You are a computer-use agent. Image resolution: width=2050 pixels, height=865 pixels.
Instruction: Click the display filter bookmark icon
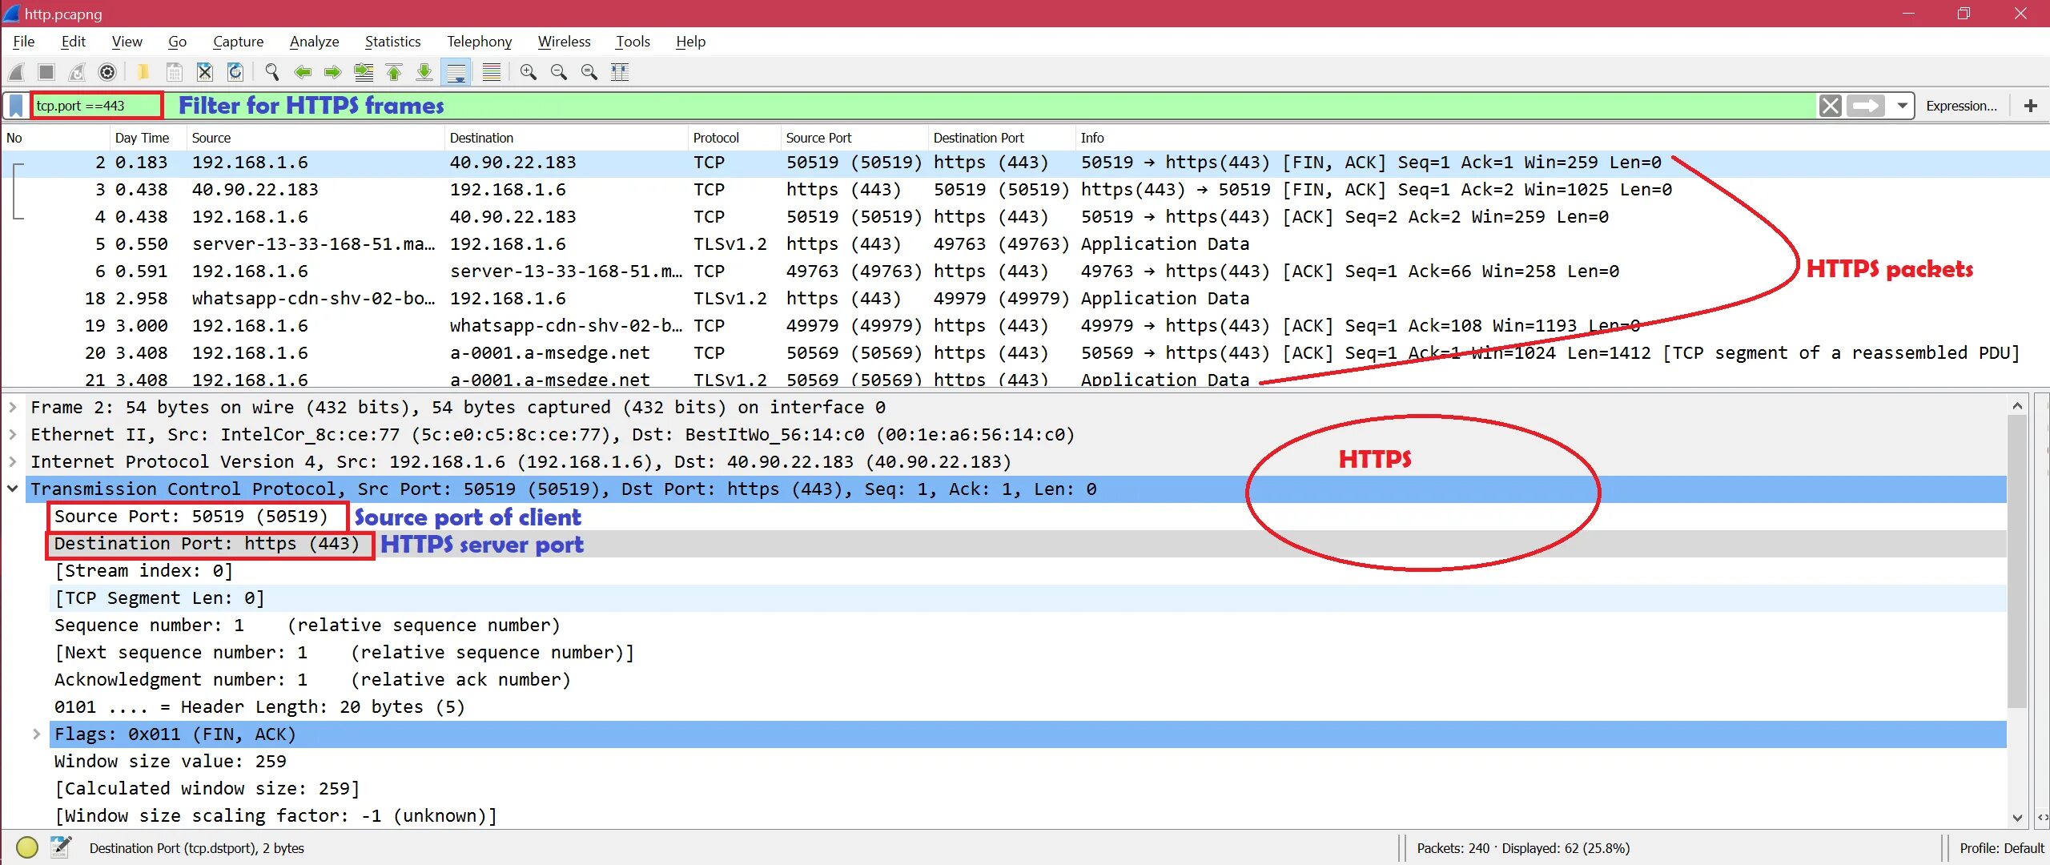pos(16,106)
